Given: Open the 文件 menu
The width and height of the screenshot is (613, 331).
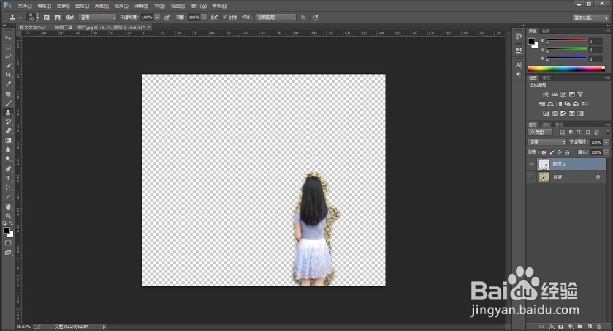Looking at the screenshot, I should [25, 6].
